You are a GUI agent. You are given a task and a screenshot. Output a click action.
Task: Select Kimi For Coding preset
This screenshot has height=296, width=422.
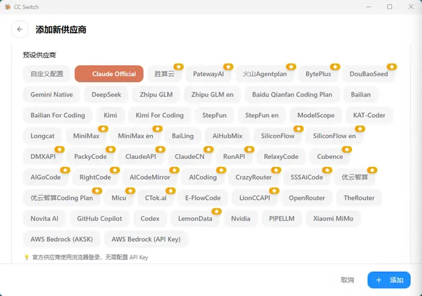160,115
